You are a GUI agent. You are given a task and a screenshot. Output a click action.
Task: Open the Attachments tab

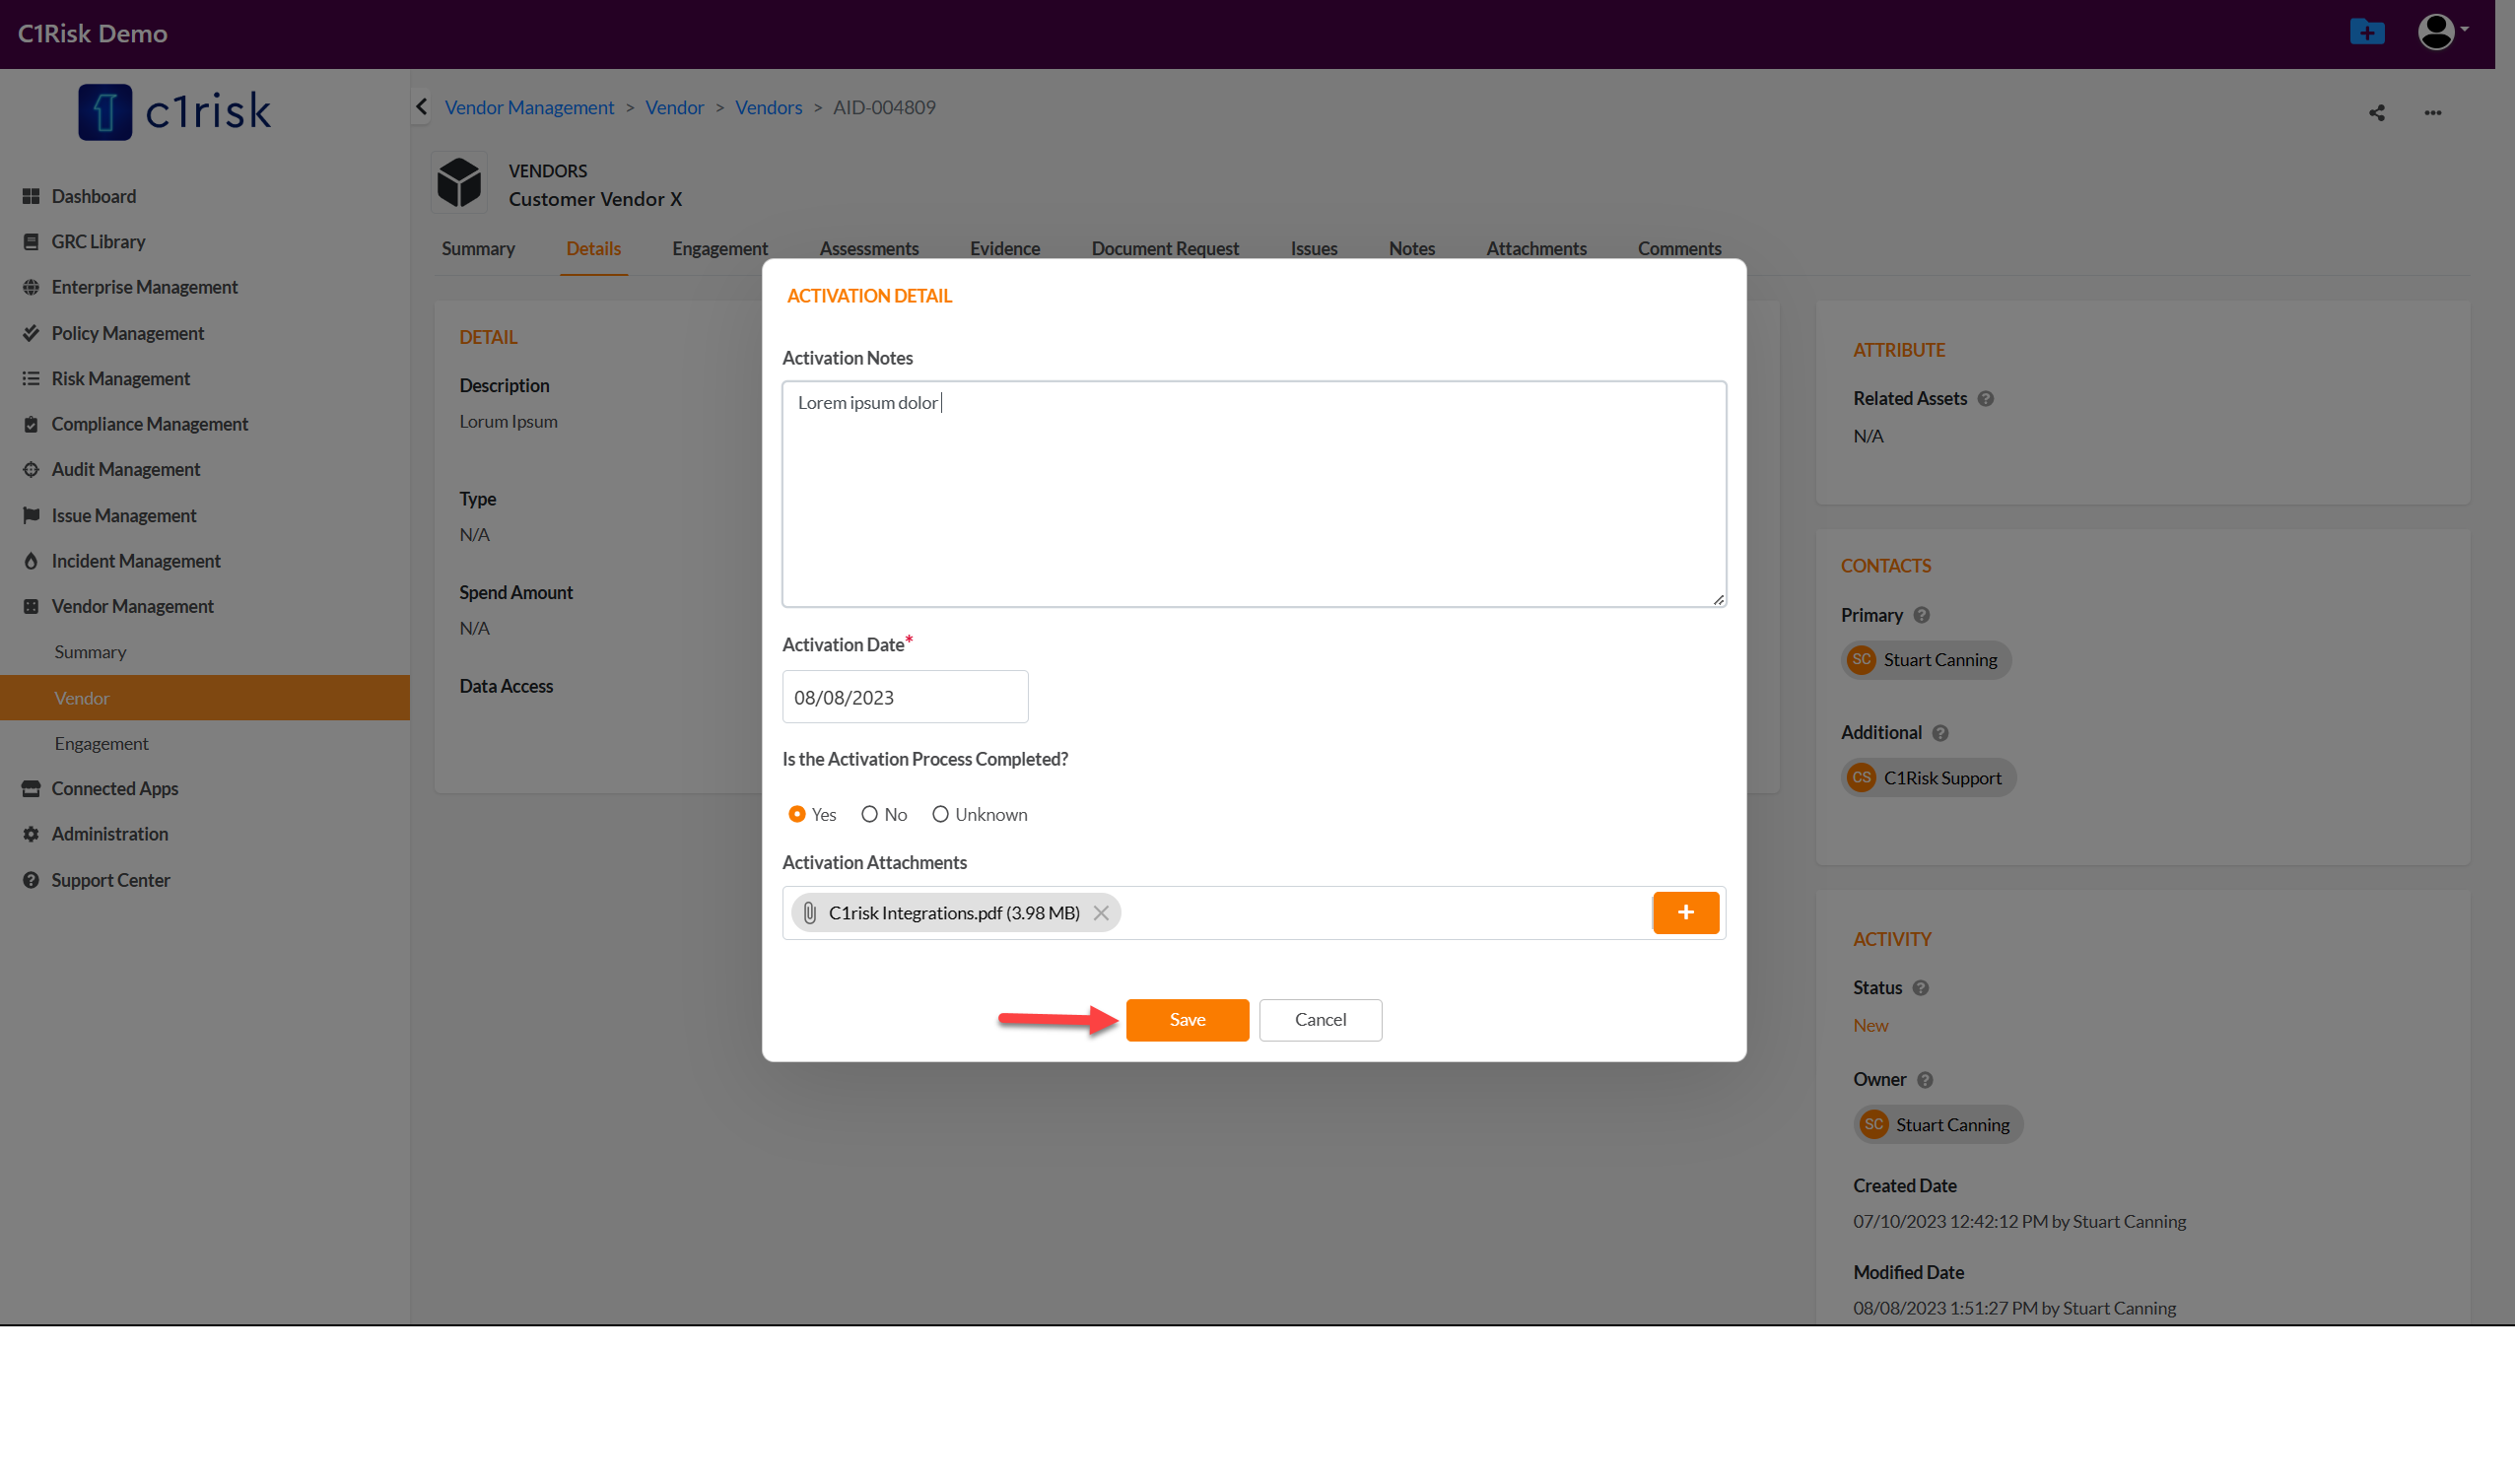tap(1535, 248)
